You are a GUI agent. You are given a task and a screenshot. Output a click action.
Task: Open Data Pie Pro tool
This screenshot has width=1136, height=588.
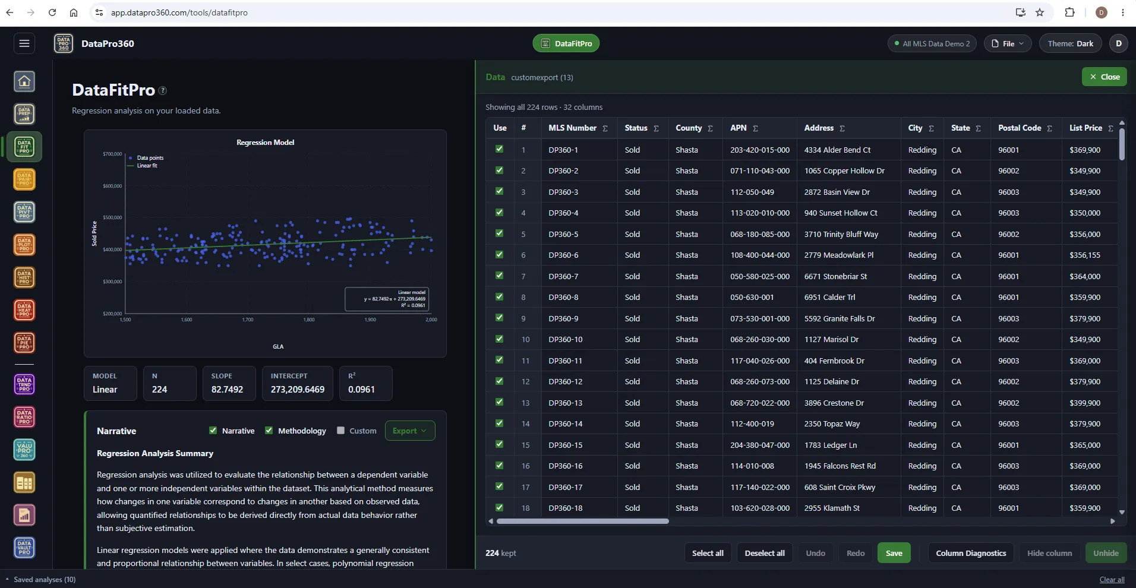tap(24, 343)
